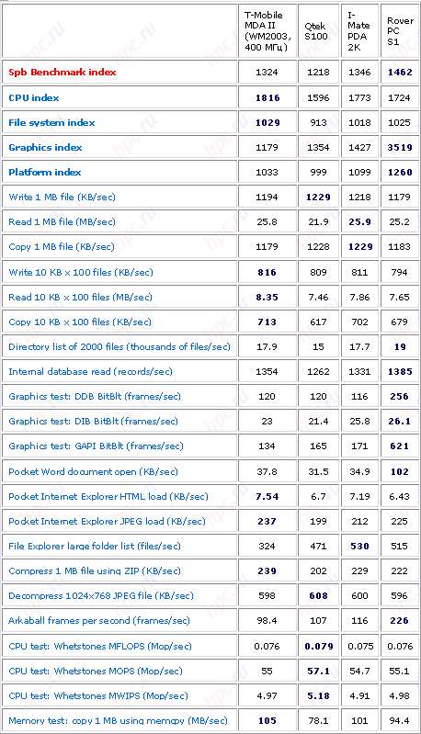This screenshot has height=734, width=421.
Task: Click the 'Platform index' row label
Action: (44, 173)
